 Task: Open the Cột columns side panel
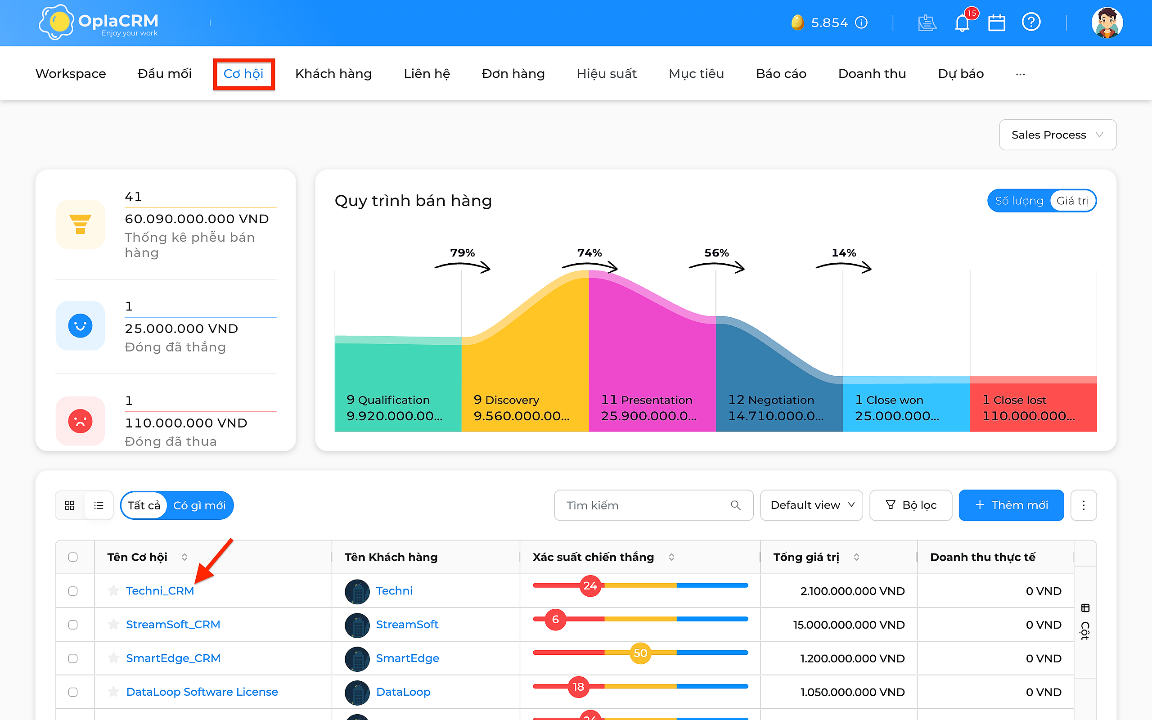[1085, 622]
